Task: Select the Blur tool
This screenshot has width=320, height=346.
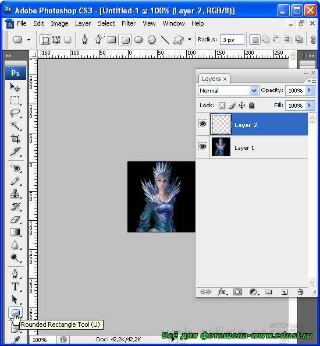Action: click(15, 245)
